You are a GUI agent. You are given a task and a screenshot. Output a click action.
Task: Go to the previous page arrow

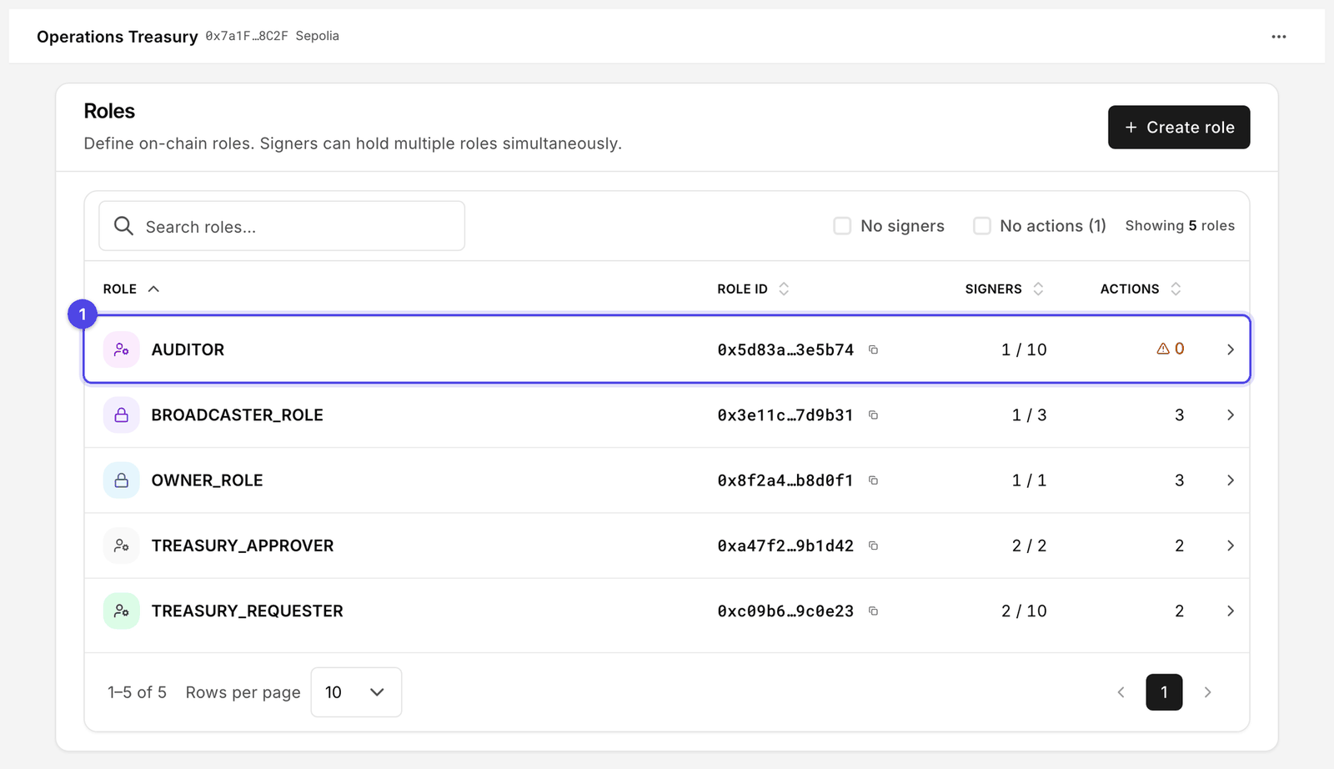click(x=1121, y=692)
